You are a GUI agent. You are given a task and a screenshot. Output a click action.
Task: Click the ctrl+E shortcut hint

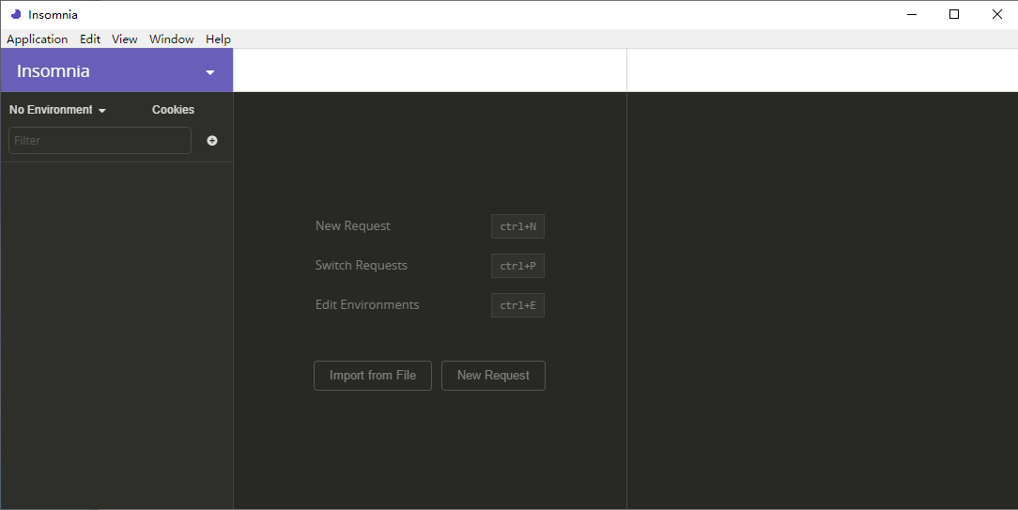click(517, 305)
